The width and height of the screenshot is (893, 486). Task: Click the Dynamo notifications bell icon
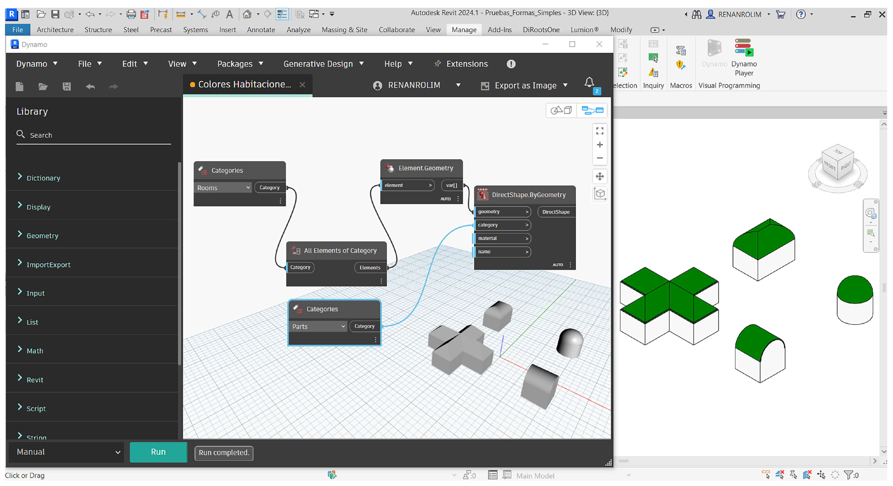589,83
